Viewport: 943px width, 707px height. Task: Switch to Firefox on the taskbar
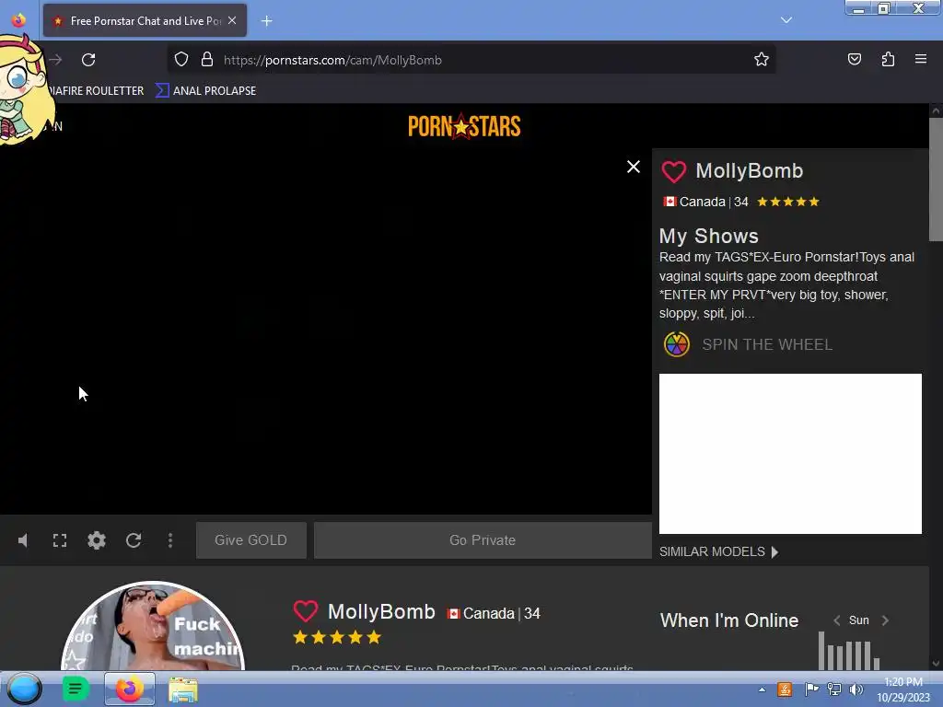tap(129, 689)
